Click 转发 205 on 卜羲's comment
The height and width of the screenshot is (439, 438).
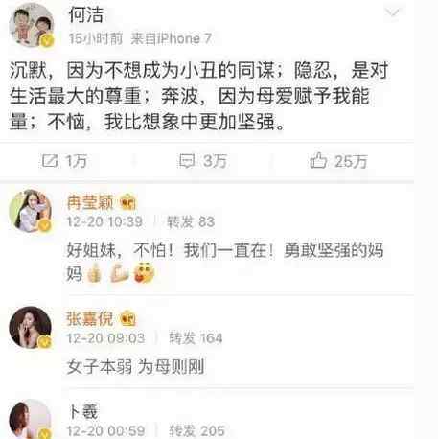pos(196,430)
